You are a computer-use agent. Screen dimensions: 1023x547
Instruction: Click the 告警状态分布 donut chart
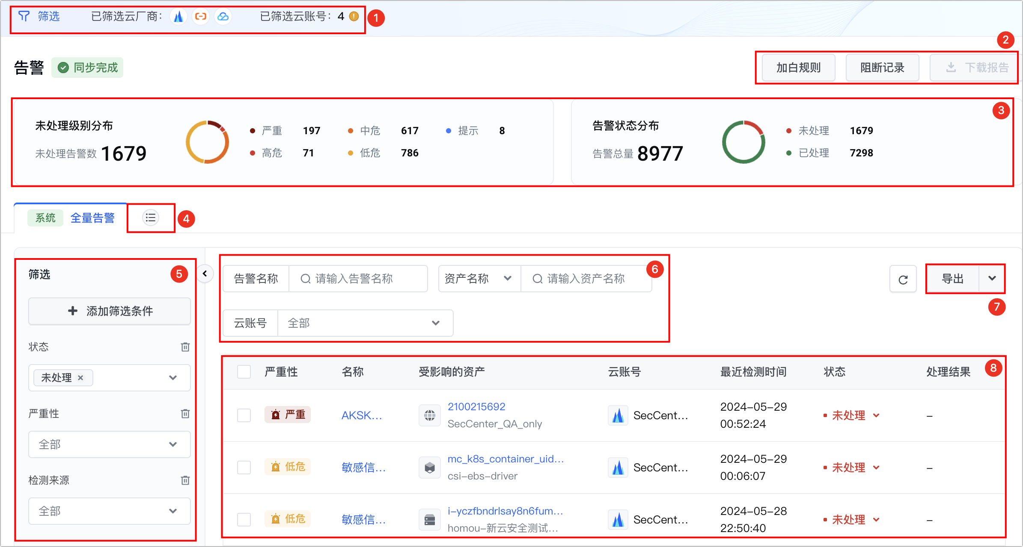pos(743,142)
